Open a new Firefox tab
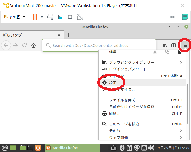 click(69, 35)
